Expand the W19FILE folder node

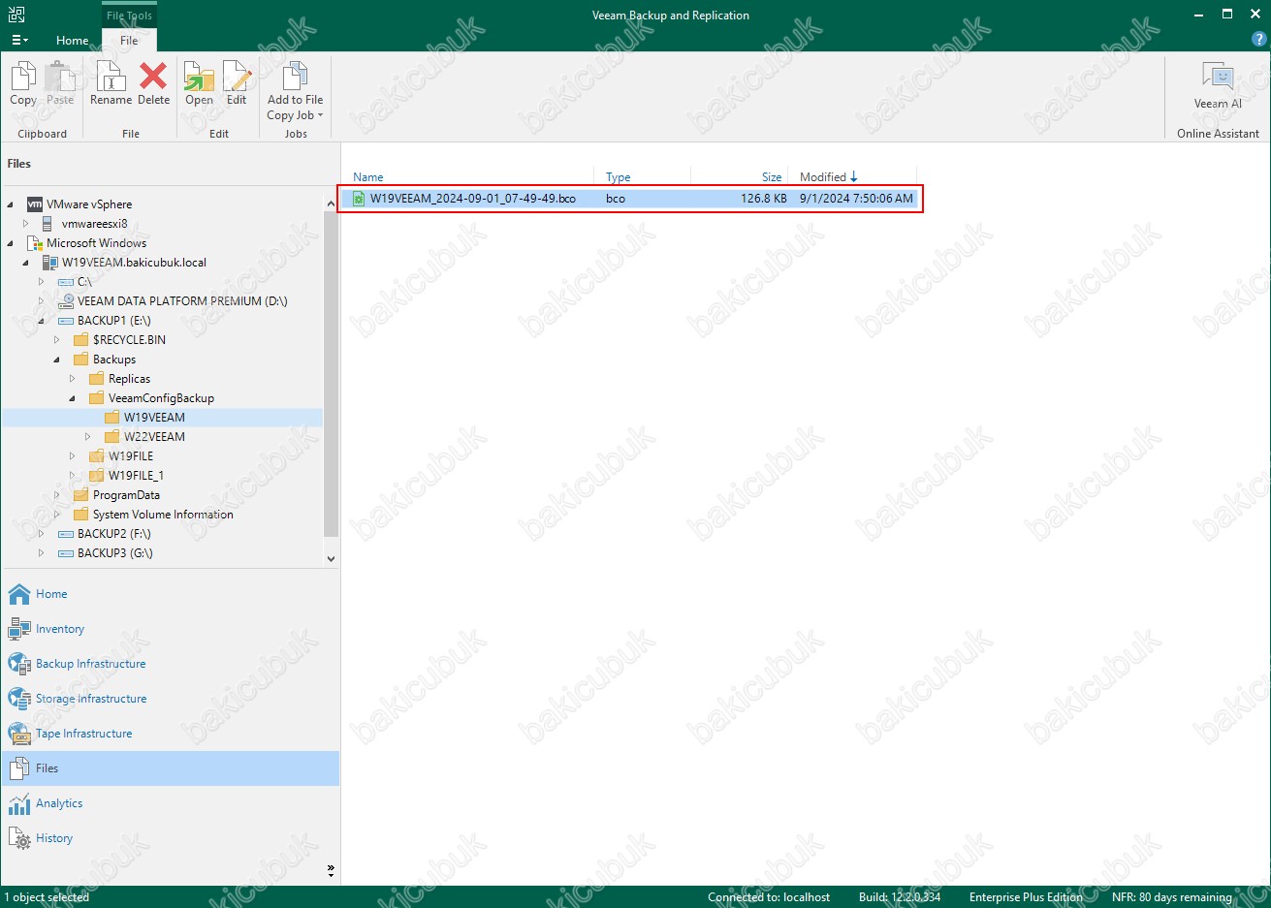point(73,456)
